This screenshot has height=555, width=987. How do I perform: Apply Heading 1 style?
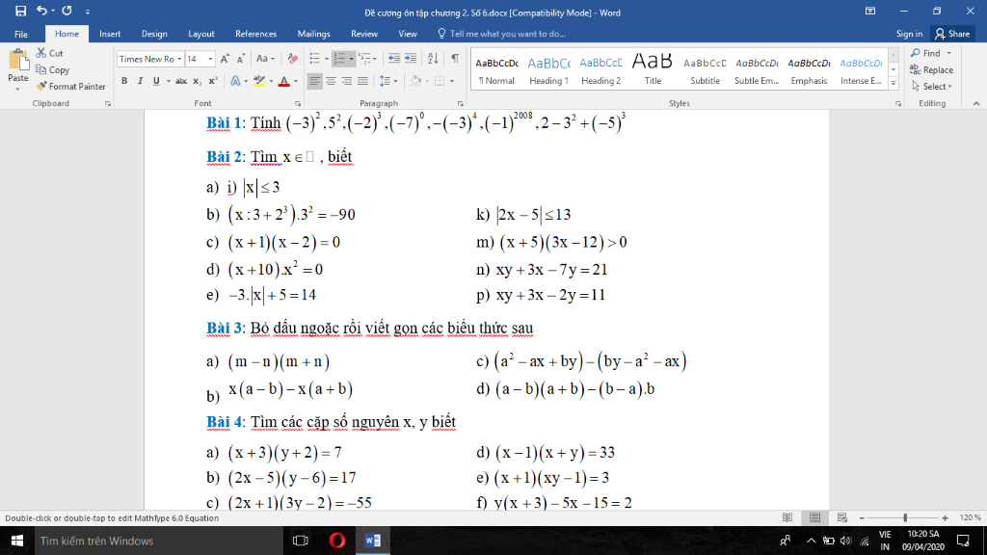click(548, 69)
